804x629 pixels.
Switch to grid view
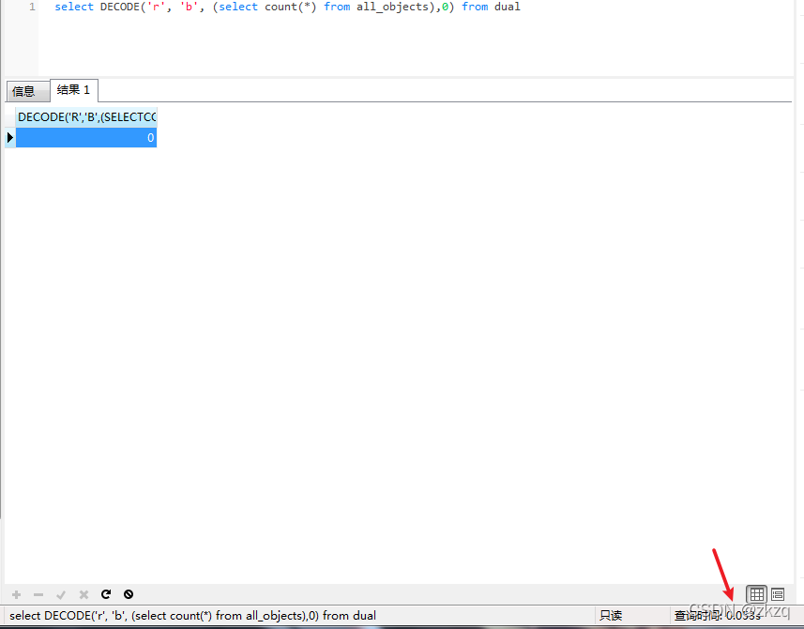(756, 594)
